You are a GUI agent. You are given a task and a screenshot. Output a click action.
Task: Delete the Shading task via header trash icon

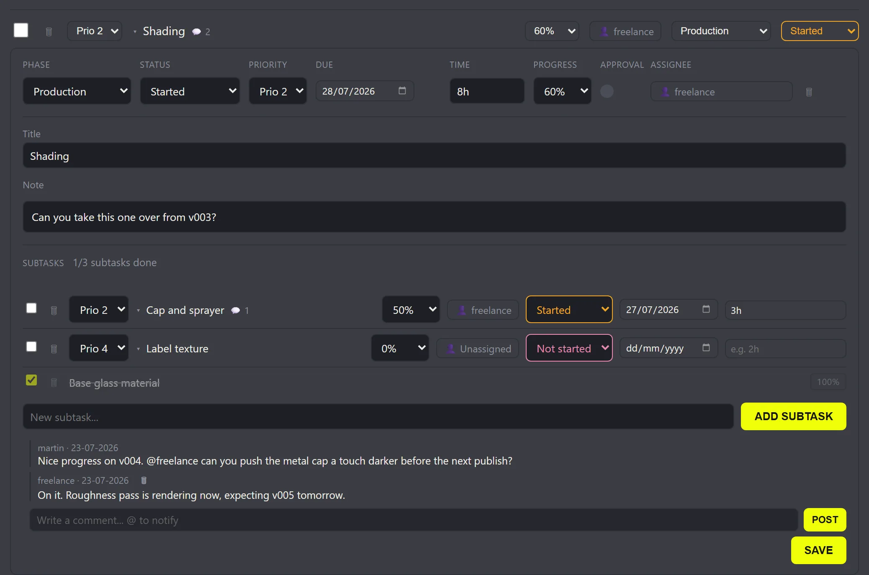point(49,32)
